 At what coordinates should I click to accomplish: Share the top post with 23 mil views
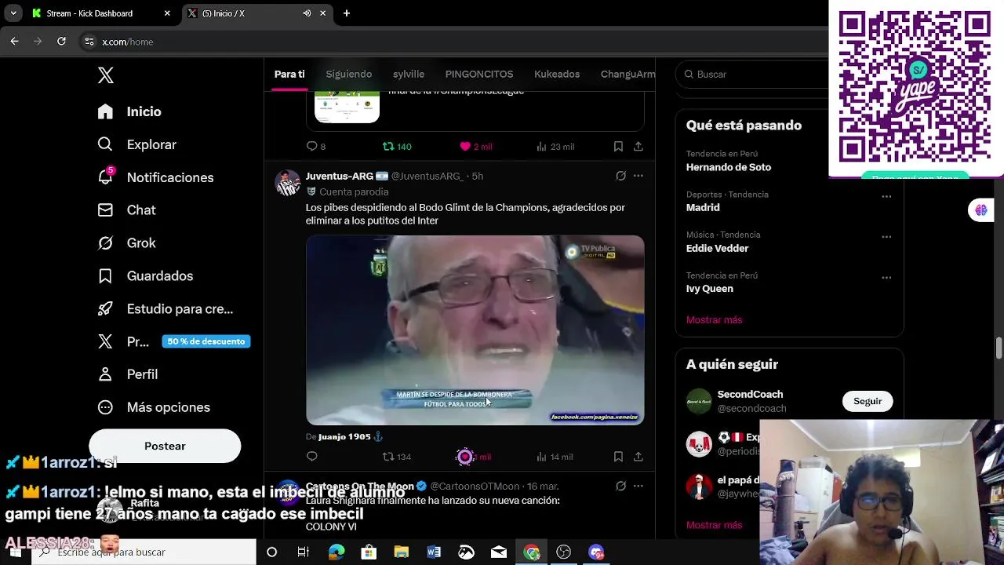coord(638,147)
